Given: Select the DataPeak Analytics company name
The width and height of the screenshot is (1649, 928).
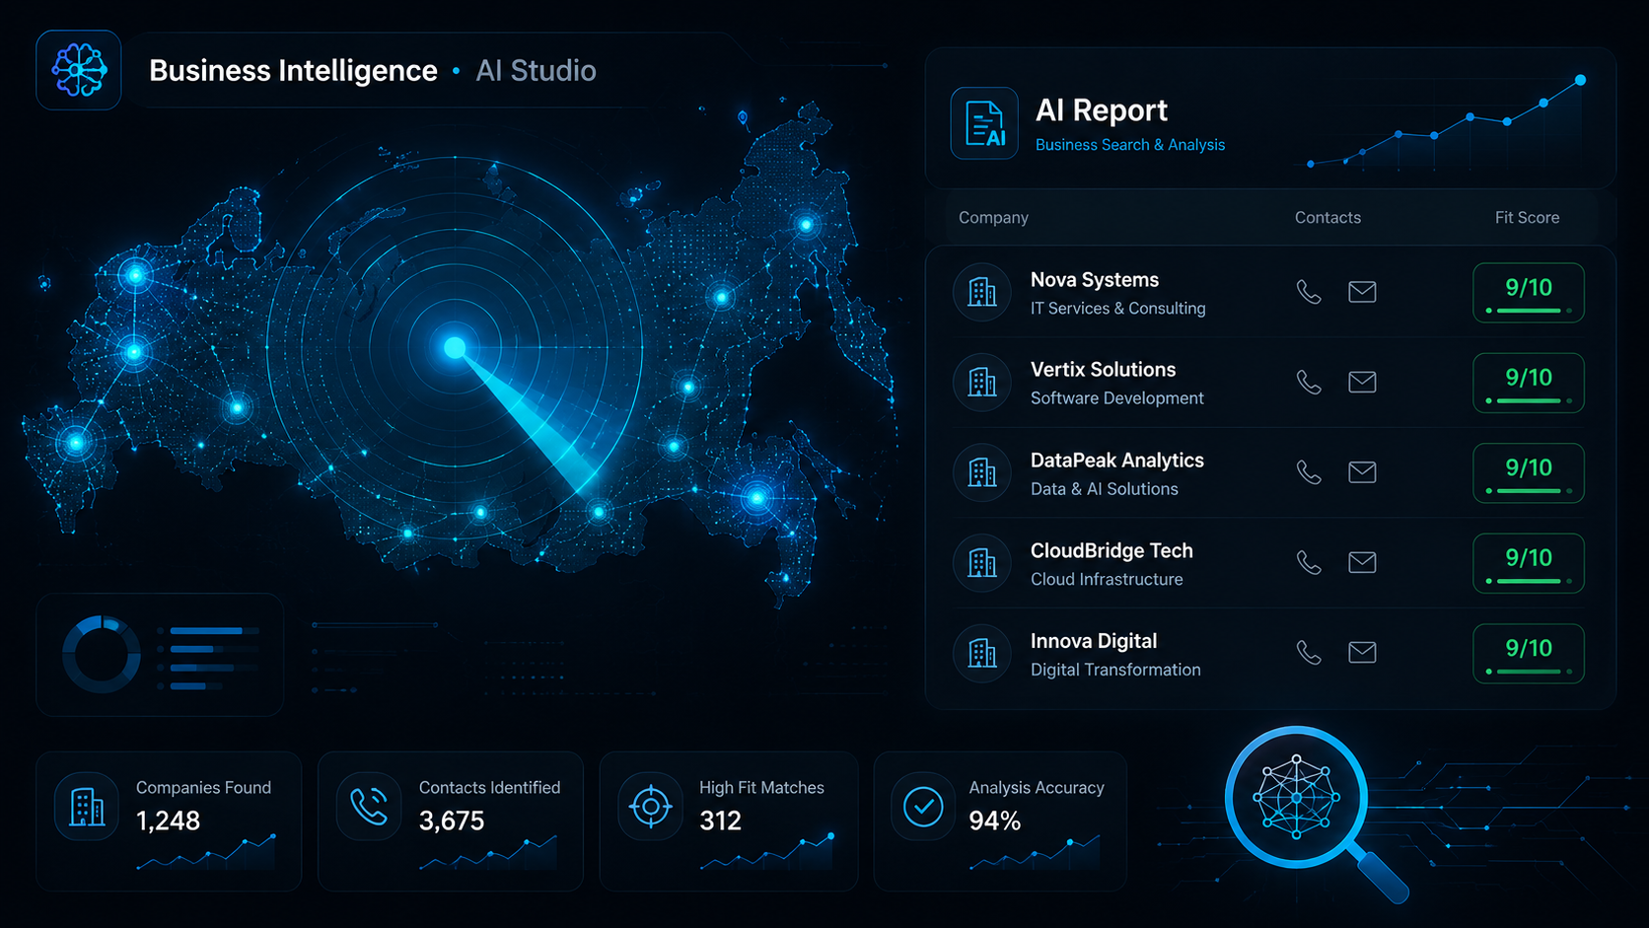Looking at the screenshot, I should point(1117,461).
